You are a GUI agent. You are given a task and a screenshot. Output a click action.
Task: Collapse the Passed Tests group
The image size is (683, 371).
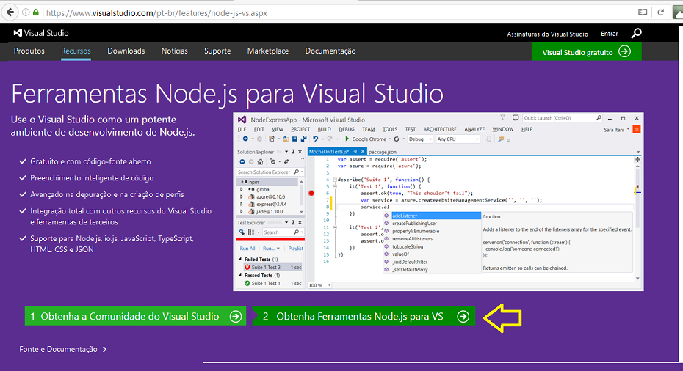tap(240, 275)
